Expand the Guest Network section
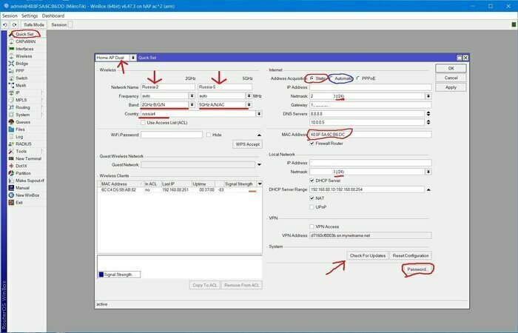This screenshot has width=518, height=333. coord(259,164)
